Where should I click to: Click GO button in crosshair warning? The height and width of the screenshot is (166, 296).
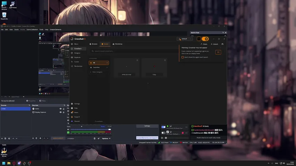pos(218,52)
